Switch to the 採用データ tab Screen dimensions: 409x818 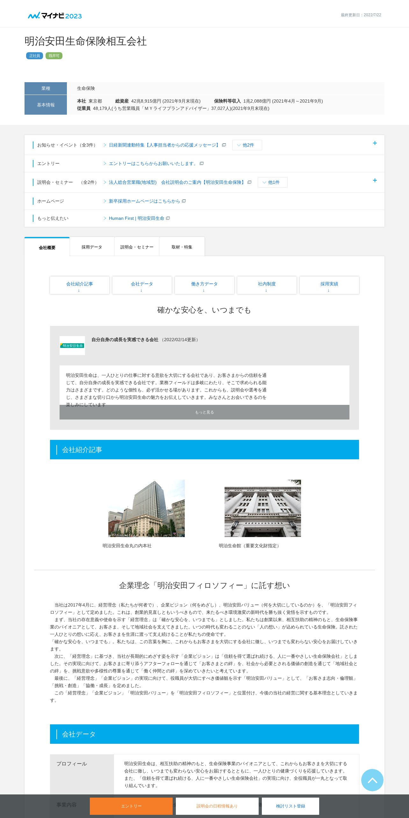tap(92, 247)
